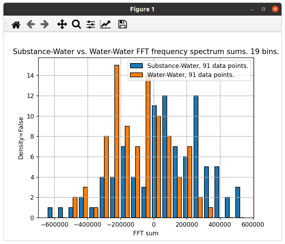Screen dimensions: 285x244
Task: Click the tallest orange histogram bar
Action: point(117,139)
